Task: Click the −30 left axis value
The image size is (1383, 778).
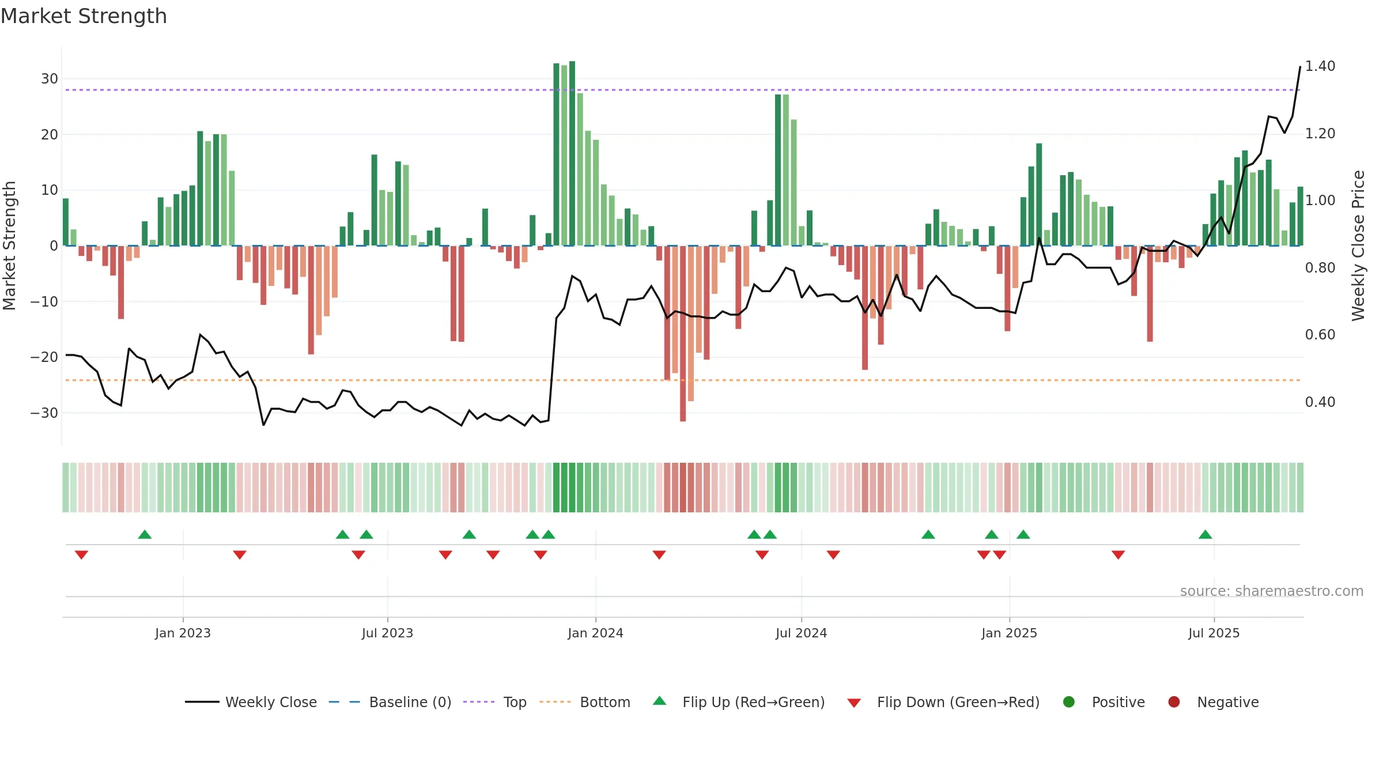Action: pos(44,413)
